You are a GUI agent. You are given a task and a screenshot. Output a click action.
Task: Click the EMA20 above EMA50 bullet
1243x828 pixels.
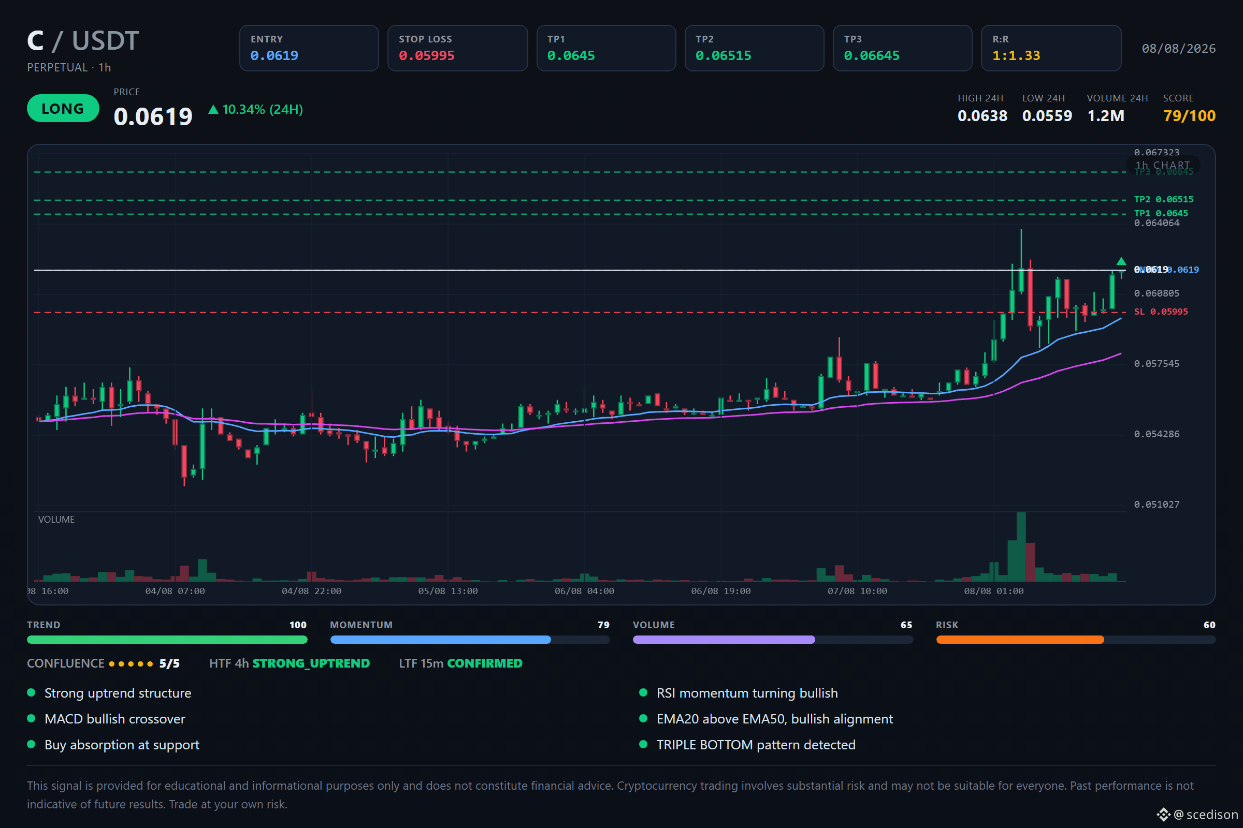click(x=767, y=719)
